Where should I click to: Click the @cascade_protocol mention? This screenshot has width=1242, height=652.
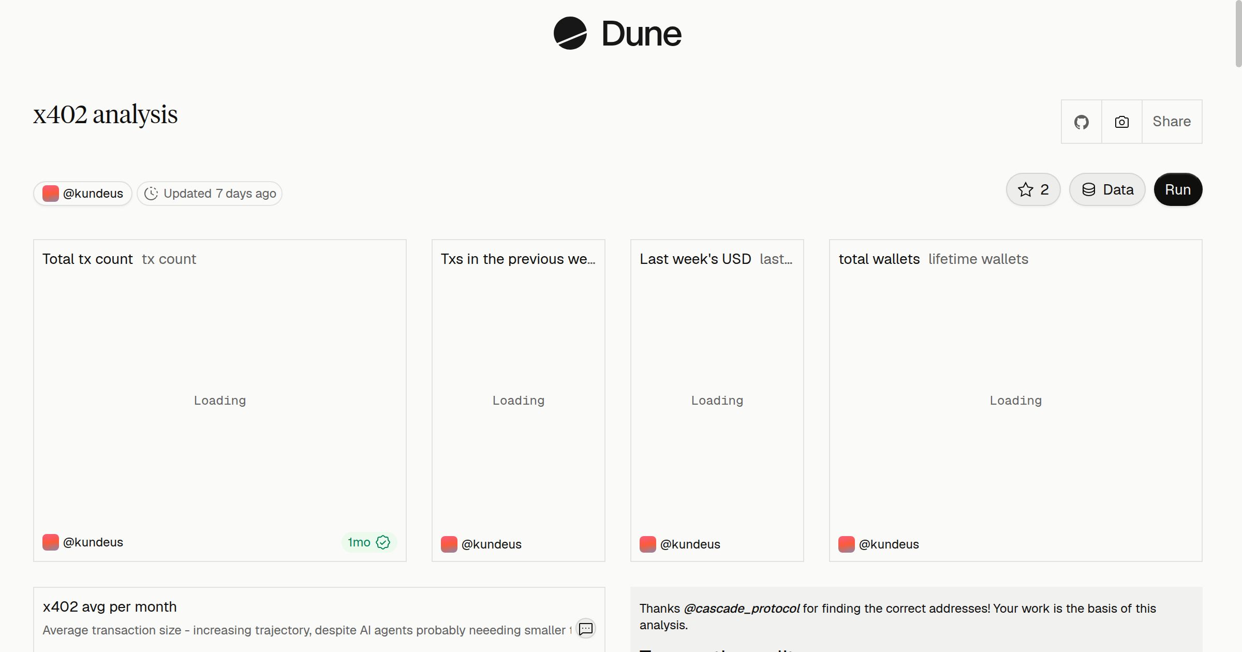[x=742, y=609]
